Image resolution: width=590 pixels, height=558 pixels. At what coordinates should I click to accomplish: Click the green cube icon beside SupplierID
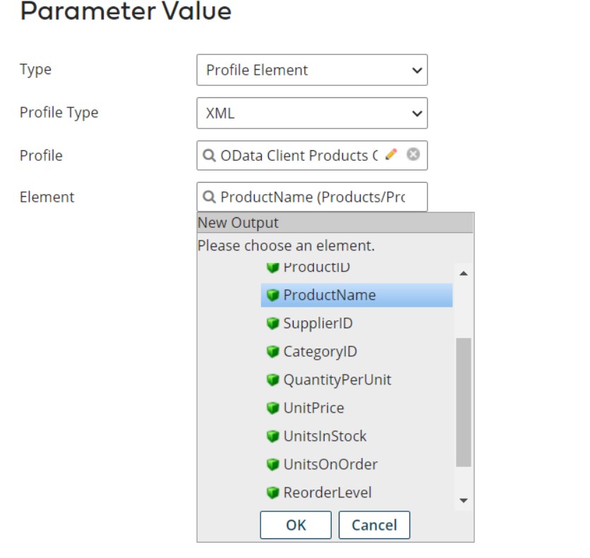coord(273,323)
